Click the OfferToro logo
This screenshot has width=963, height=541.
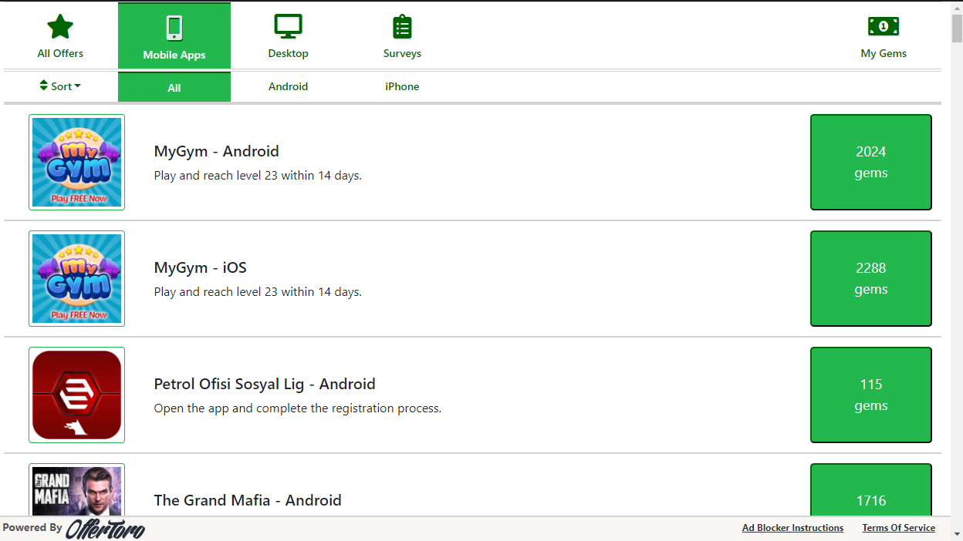coord(105,529)
